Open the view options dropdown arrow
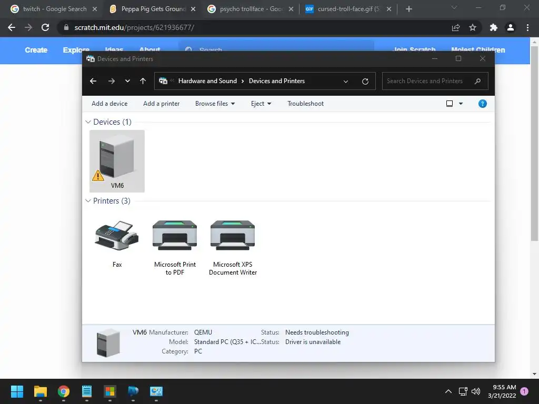This screenshot has height=404, width=539. pos(461,104)
